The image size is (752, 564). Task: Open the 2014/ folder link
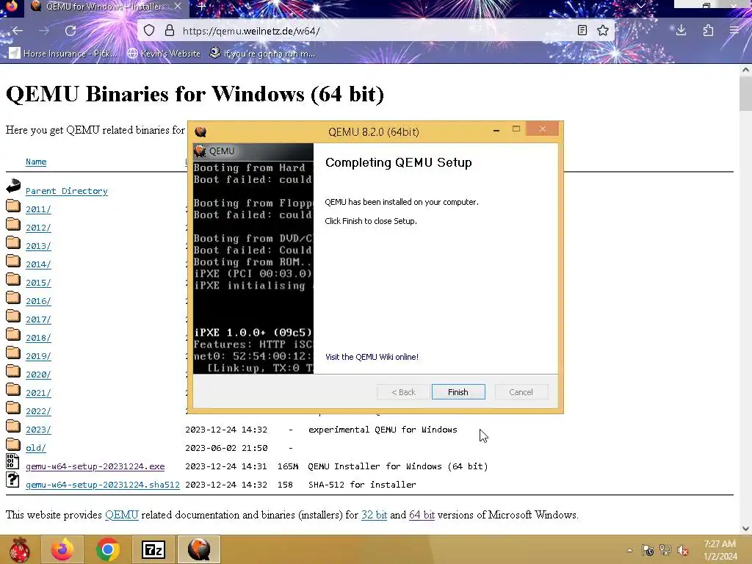pyautogui.click(x=38, y=264)
